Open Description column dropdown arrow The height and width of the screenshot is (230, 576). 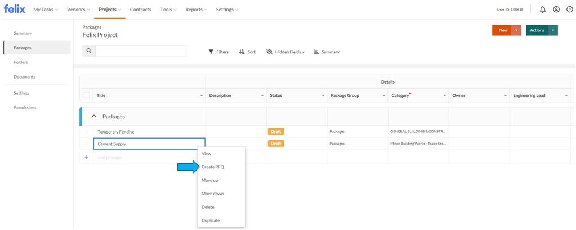262,95
